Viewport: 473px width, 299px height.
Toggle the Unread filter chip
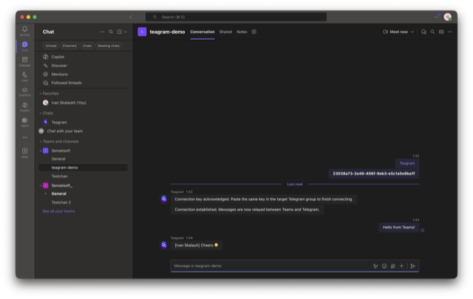coord(50,46)
